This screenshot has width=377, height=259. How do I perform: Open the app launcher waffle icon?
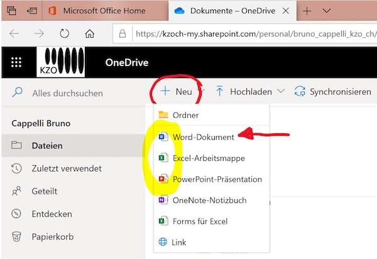click(x=16, y=62)
